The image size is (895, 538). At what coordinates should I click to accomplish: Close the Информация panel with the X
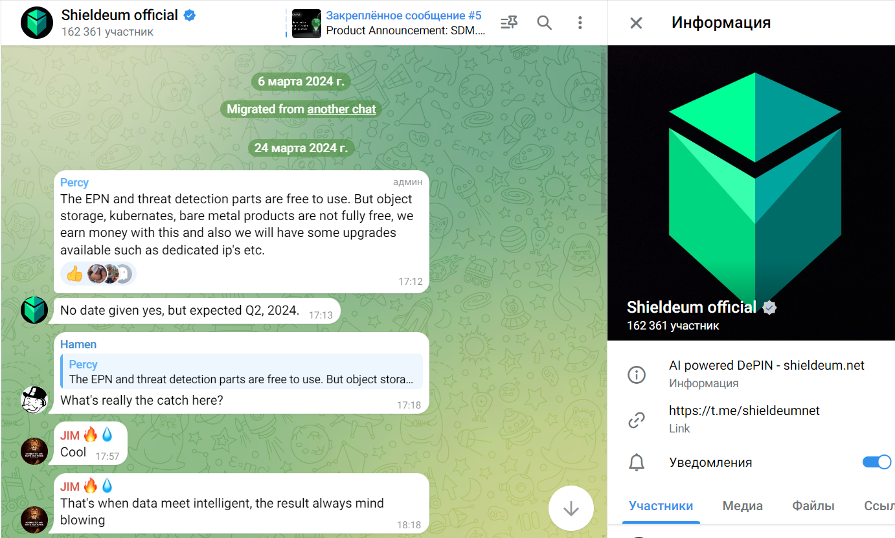click(x=636, y=23)
